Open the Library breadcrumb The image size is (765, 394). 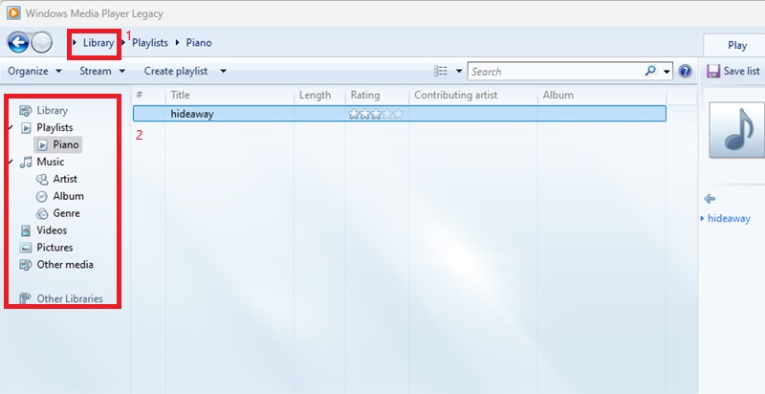(x=98, y=43)
